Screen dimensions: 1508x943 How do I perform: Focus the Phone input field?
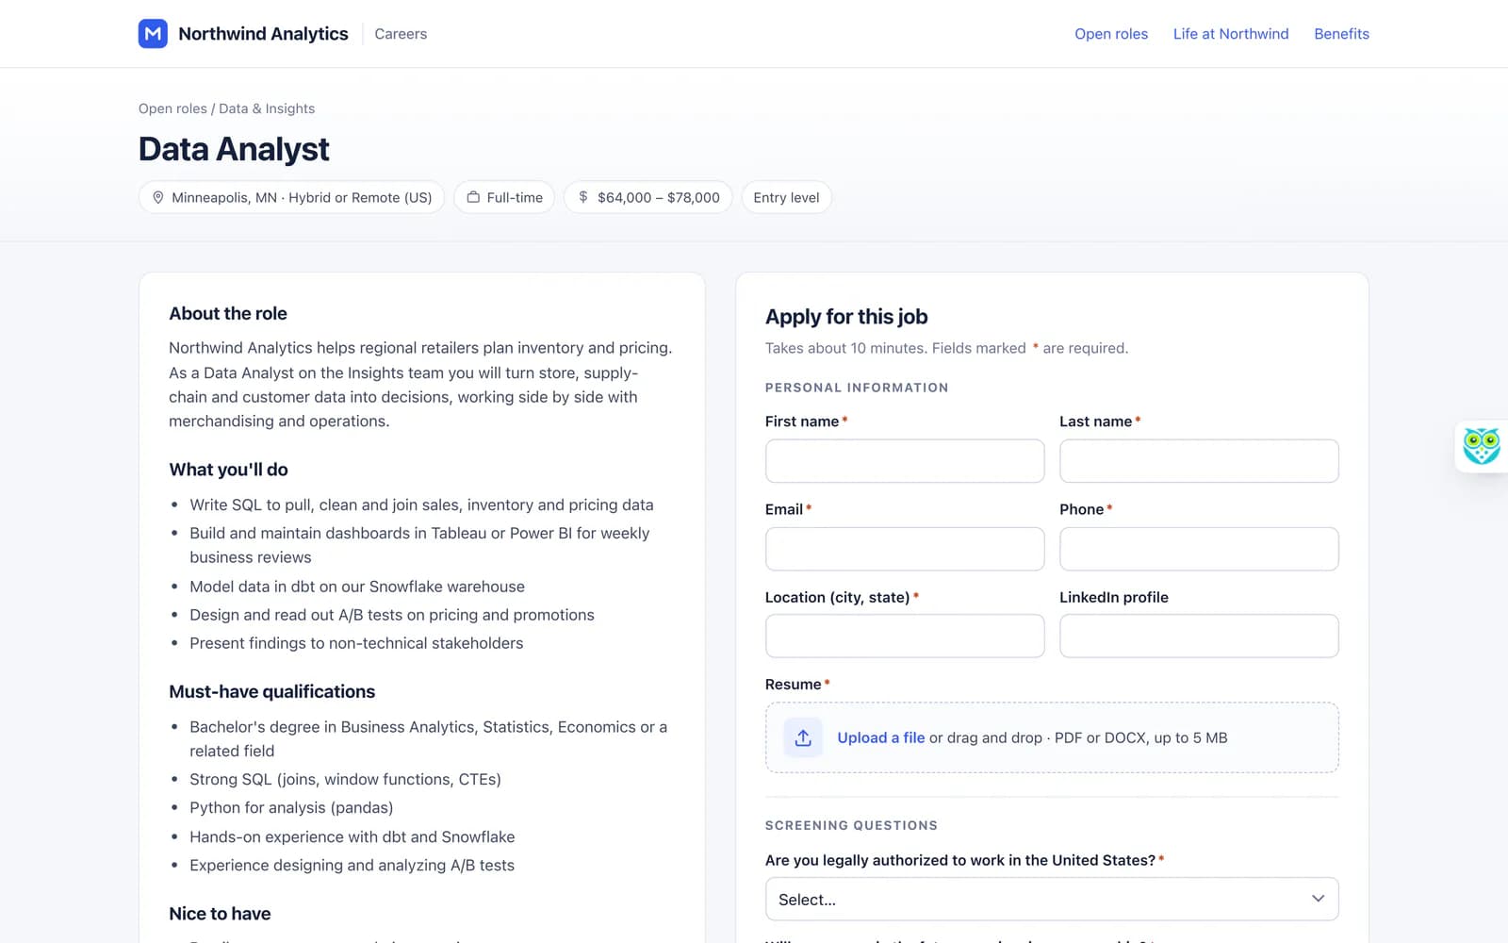[x=1199, y=549]
